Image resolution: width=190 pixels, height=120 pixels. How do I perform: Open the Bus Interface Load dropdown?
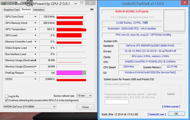[35, 54]
